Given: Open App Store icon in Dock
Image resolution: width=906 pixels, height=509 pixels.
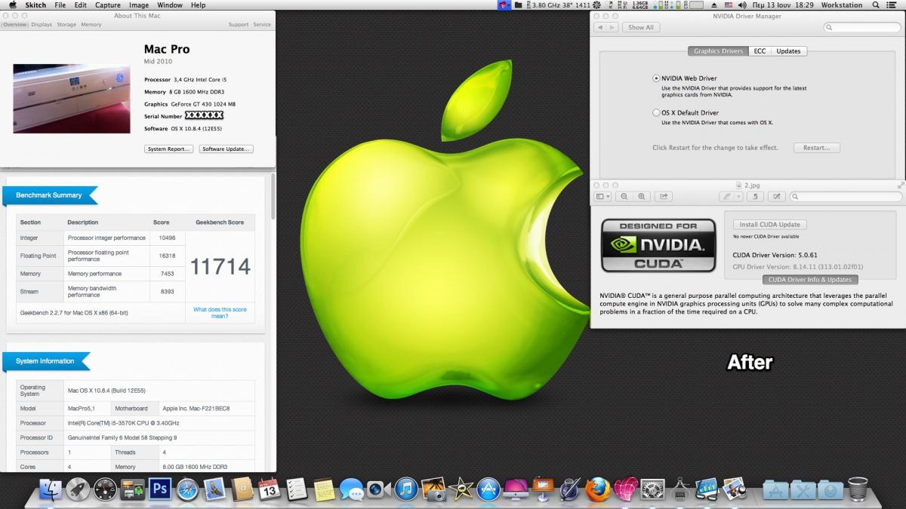Looking at the screenshot, I should pyautogui.click(x=488, y=490).
